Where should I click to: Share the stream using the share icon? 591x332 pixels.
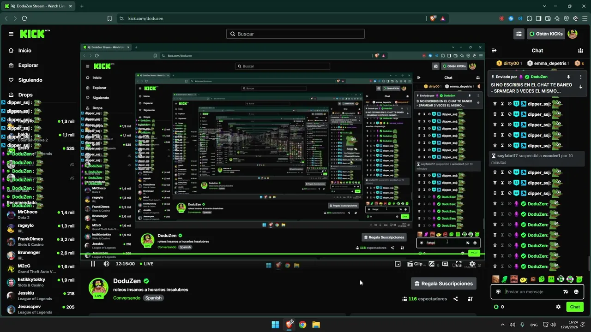point(455,299)
